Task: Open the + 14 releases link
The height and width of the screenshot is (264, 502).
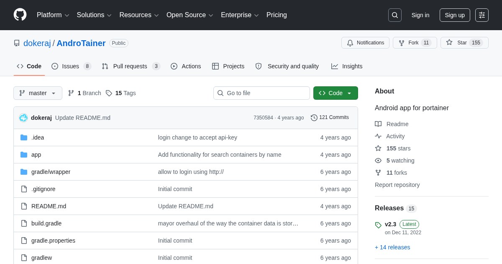Action: click(392, 247)
